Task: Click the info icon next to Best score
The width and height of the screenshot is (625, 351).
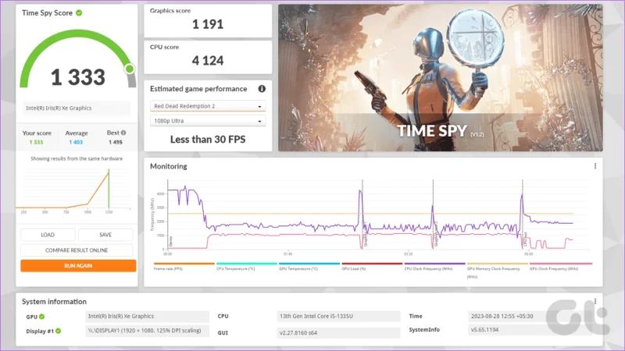Action: point(123,133)
